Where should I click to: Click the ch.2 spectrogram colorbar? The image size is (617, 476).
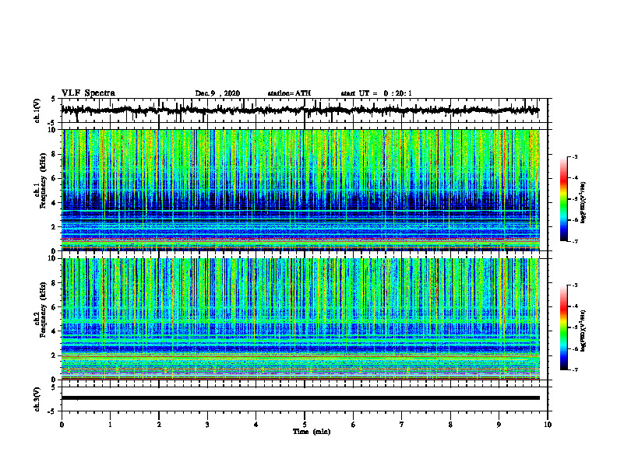click(563, 327)
